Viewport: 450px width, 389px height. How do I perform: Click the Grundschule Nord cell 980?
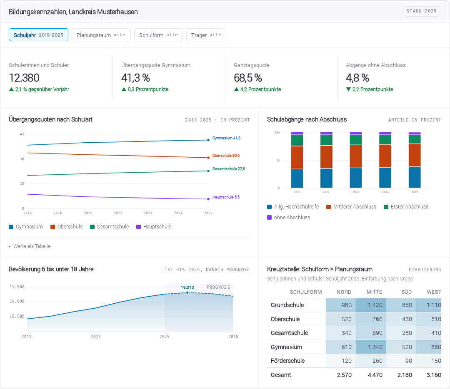(341, 305)
